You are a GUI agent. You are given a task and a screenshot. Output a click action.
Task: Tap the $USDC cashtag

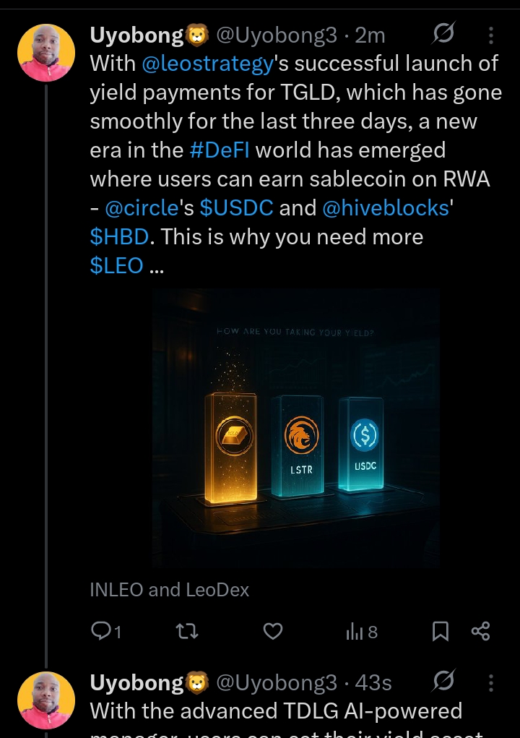point(236,208)
